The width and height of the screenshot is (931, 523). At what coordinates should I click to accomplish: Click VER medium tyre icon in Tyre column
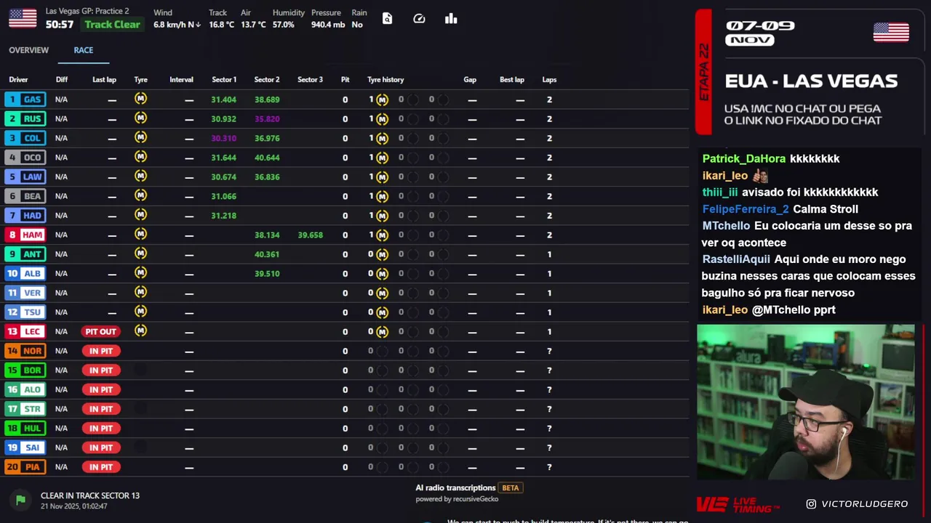[x=140, y=292]
